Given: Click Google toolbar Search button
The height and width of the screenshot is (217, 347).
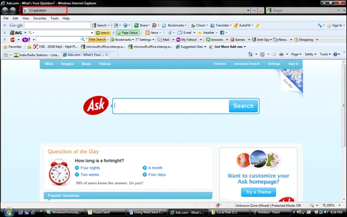Looking at the screenshot, I should [100, 25].
